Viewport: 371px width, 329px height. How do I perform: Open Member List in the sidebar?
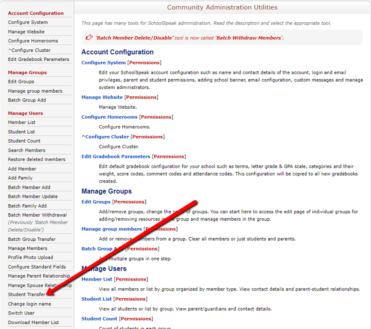point(21,122)
